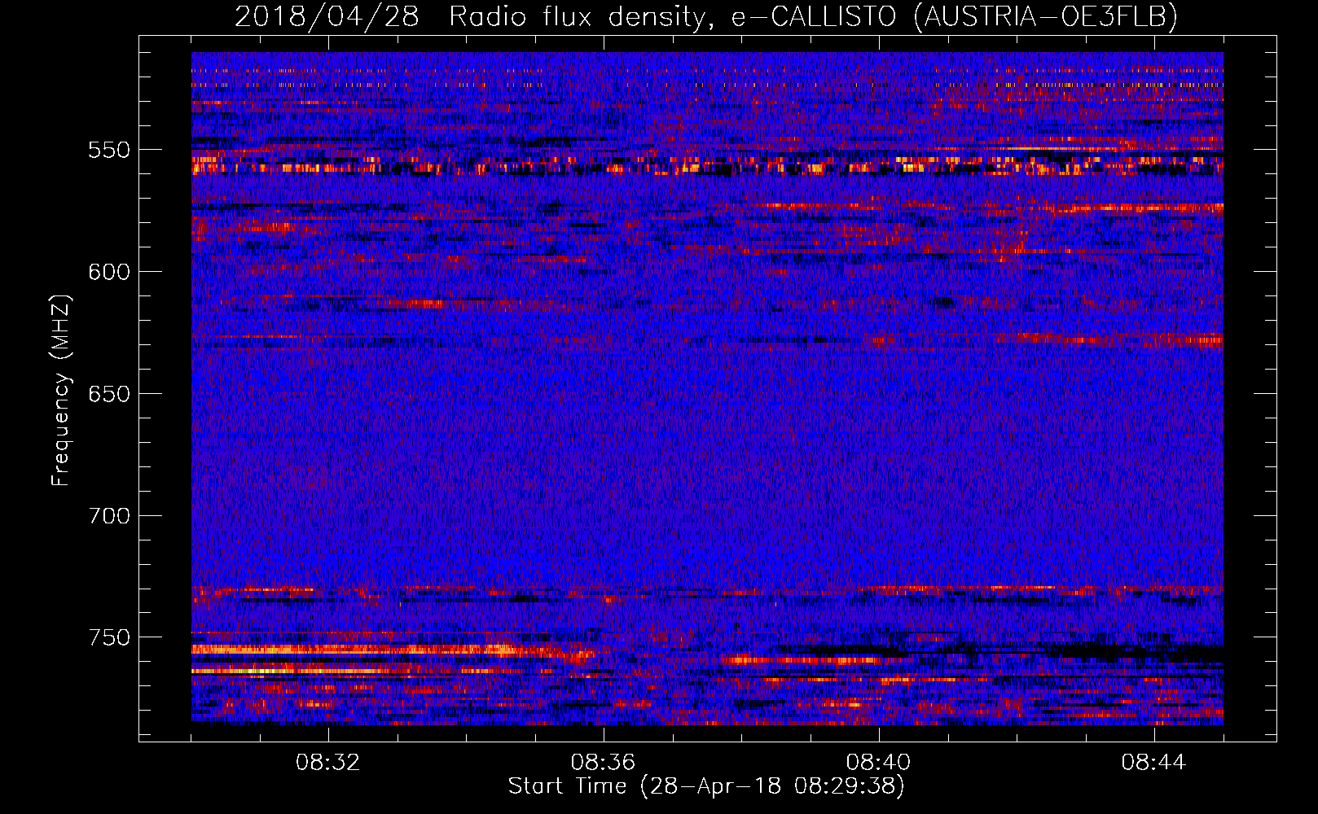Click the 700 frequency tick label

(x=109, y=516)
